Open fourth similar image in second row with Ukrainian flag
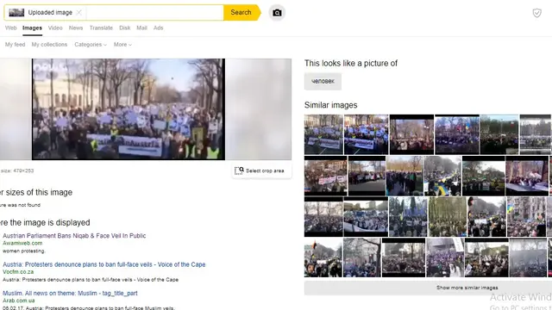Image resolution: width=552 pixels, height=310 pixels. tap(442, 176)
